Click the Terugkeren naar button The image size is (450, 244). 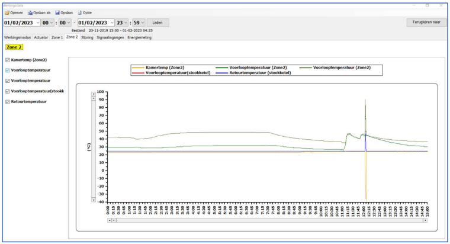426,22
